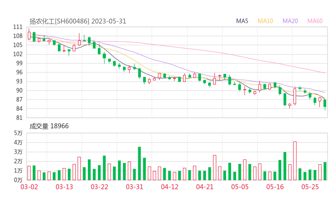Click the 102 price axis value
The image size is (332, 197).
(x=18, y=54)
